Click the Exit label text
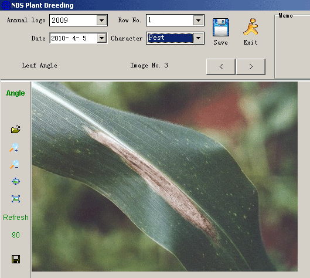 coord(250,42)
